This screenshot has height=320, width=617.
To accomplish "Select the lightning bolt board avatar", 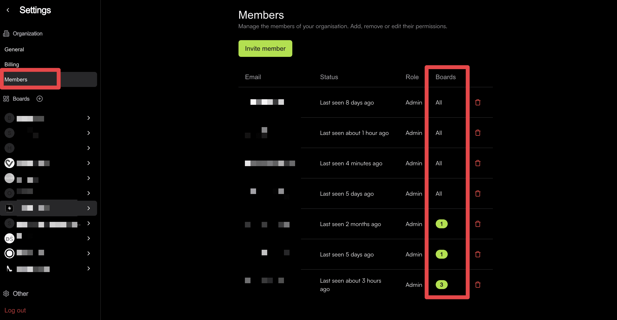I will coord(9,208).
